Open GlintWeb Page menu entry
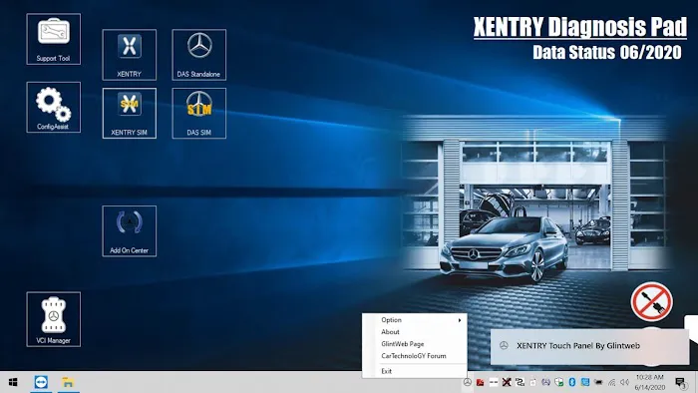 (x=403, y=344)
